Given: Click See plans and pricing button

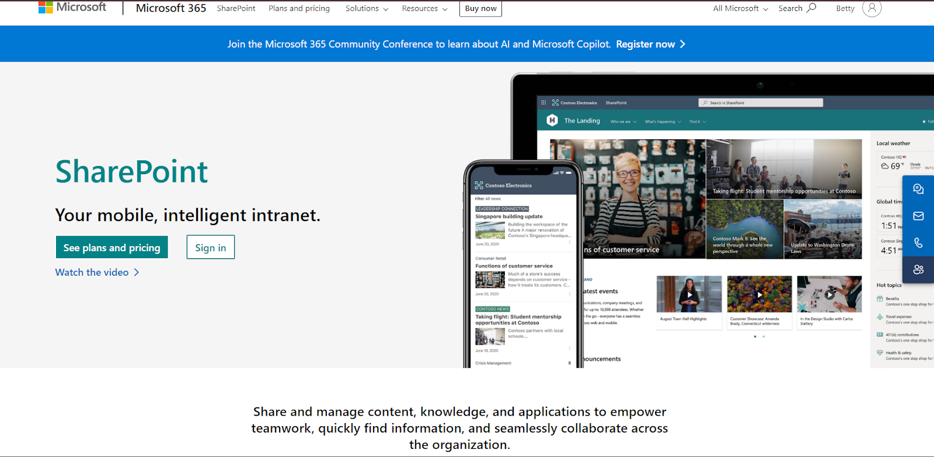Looking at the screenshot, I should click(x=111, y=247).
